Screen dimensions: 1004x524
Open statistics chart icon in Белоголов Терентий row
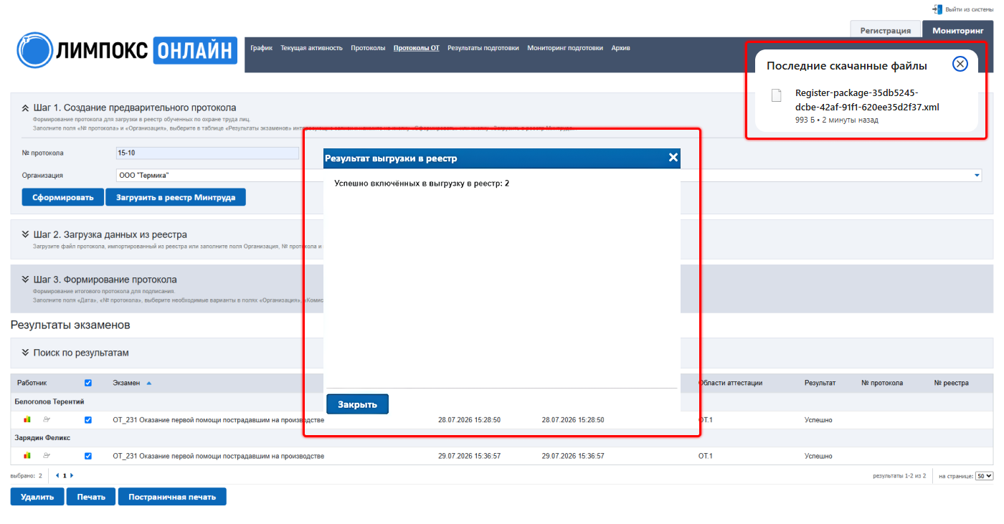pos(27,419)
